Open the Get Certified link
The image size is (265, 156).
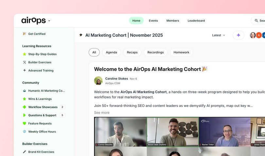[x=37, y=34]
